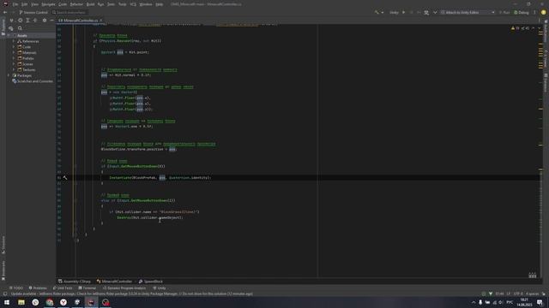Select Scratches and Consoles item
549x308 pixels.
[x=33, y=81]
